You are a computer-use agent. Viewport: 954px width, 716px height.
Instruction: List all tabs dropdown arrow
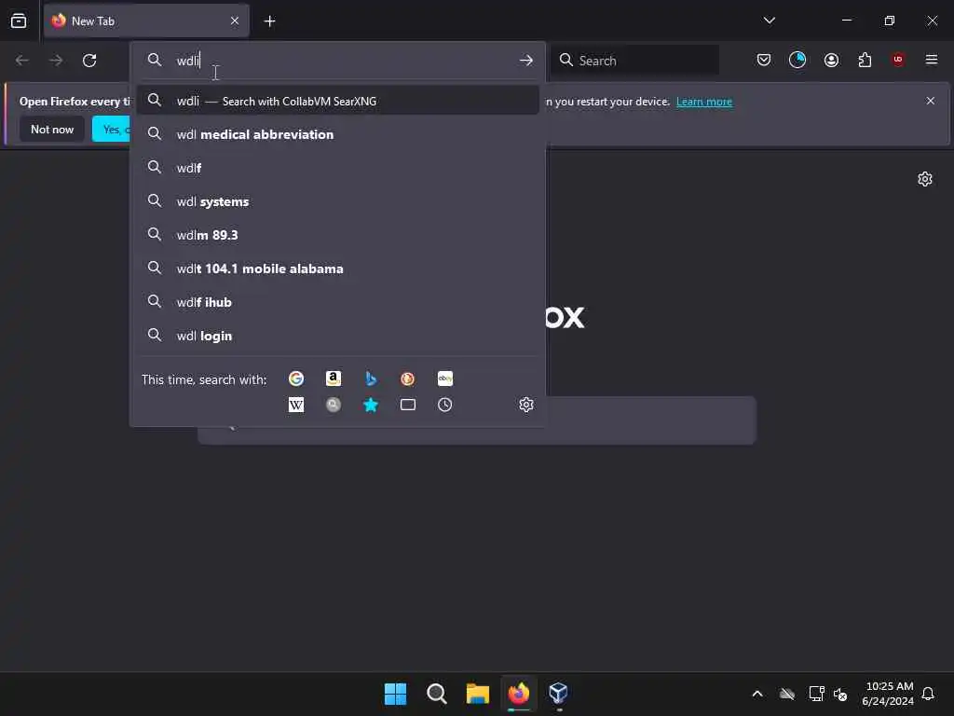[769, 21]
